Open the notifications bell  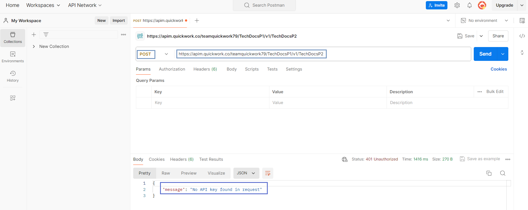tap(470, 5)
